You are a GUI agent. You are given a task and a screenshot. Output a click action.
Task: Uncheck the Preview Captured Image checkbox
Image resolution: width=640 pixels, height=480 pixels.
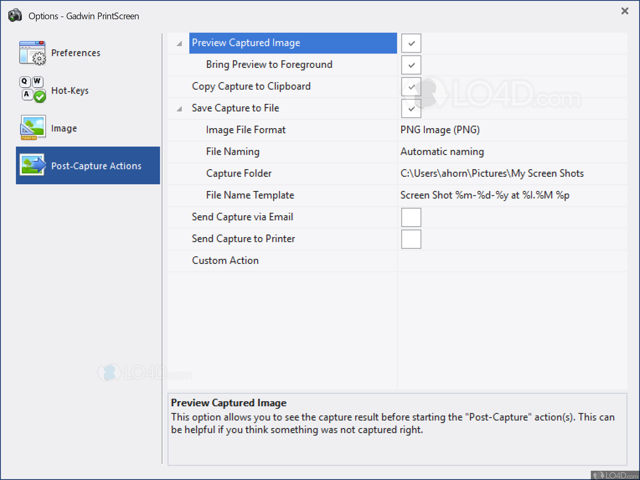point(411,43)
